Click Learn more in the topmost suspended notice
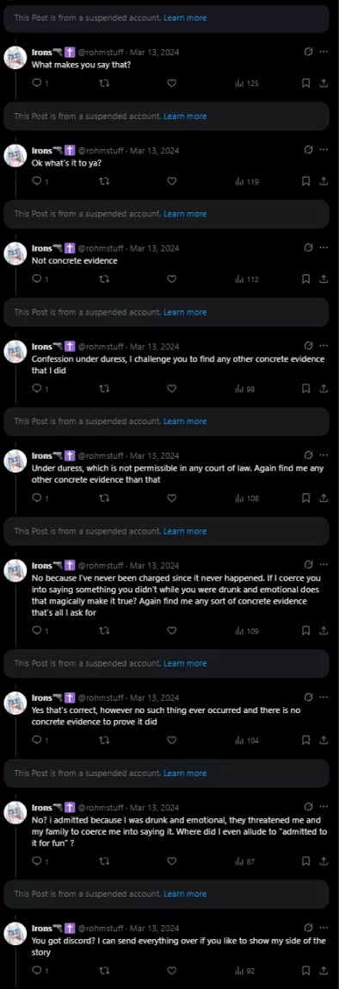The width and height of the screenshot is (339, 989). click(185, 18)
